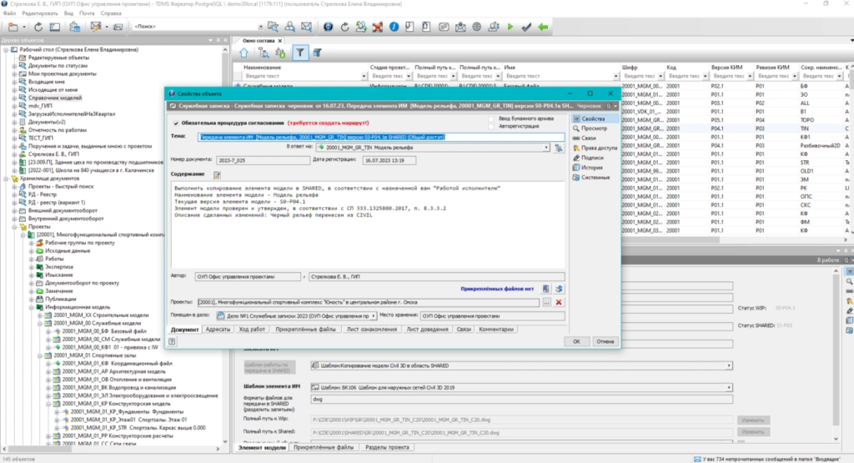Click the home icon in Окно состава toolbar
The image size is (854, 463).
coord(244,53)
